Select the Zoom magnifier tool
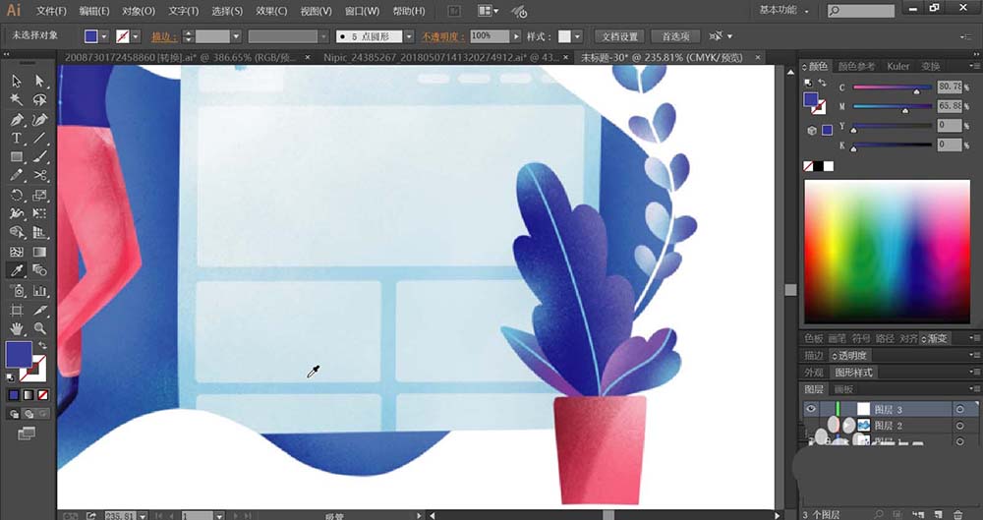This screenshot has height=520, width=983. pyautogui.click(x=40, y=328)
